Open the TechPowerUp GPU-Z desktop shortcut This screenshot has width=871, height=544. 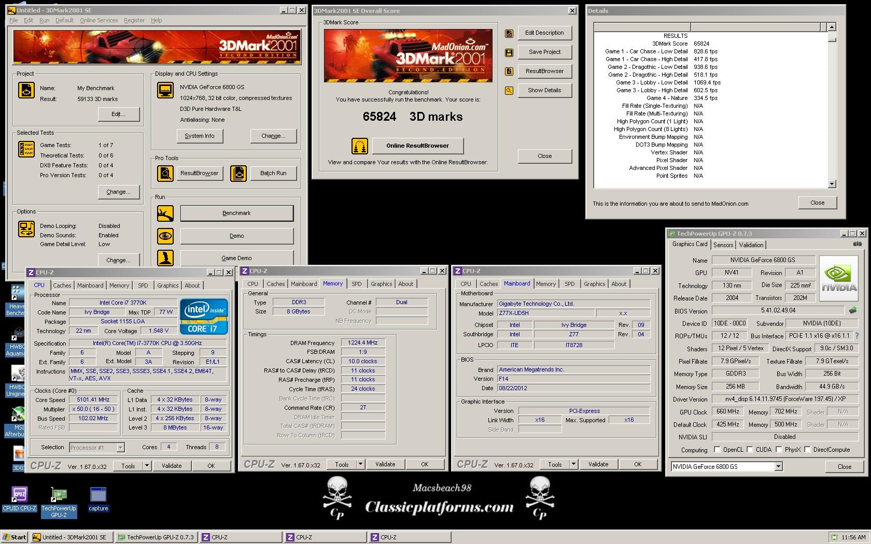[59, 502]
